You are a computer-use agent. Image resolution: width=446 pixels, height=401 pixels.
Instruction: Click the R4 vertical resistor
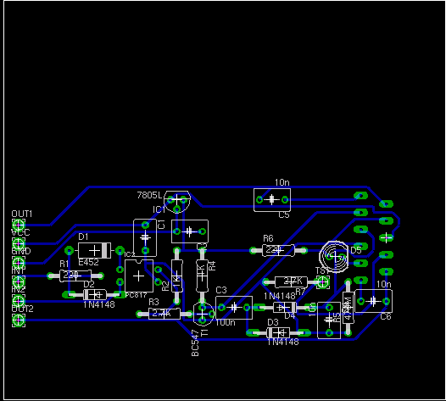tap(202, 276)
